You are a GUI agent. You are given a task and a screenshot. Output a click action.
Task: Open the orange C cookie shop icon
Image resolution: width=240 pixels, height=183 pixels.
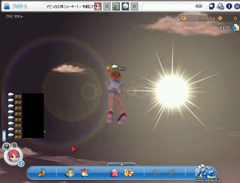(129, 173)
